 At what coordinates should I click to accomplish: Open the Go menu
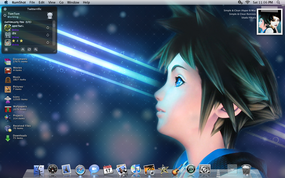coord(61,2)
